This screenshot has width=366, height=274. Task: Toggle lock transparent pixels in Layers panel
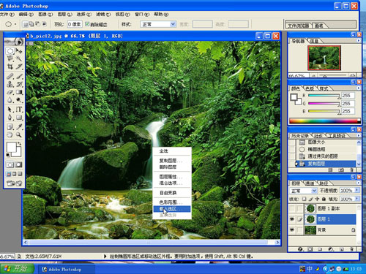coord(304,199)
